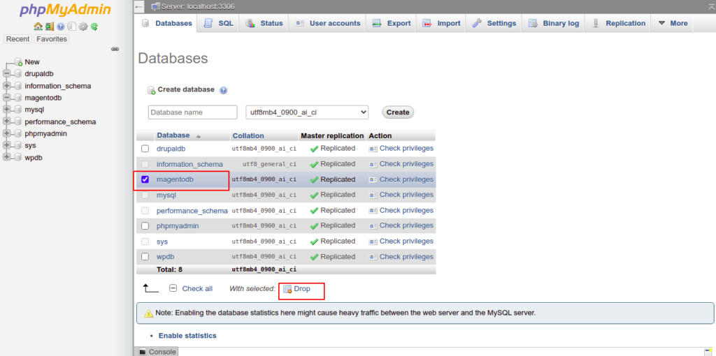Click the Create button

tap(398, 112)
